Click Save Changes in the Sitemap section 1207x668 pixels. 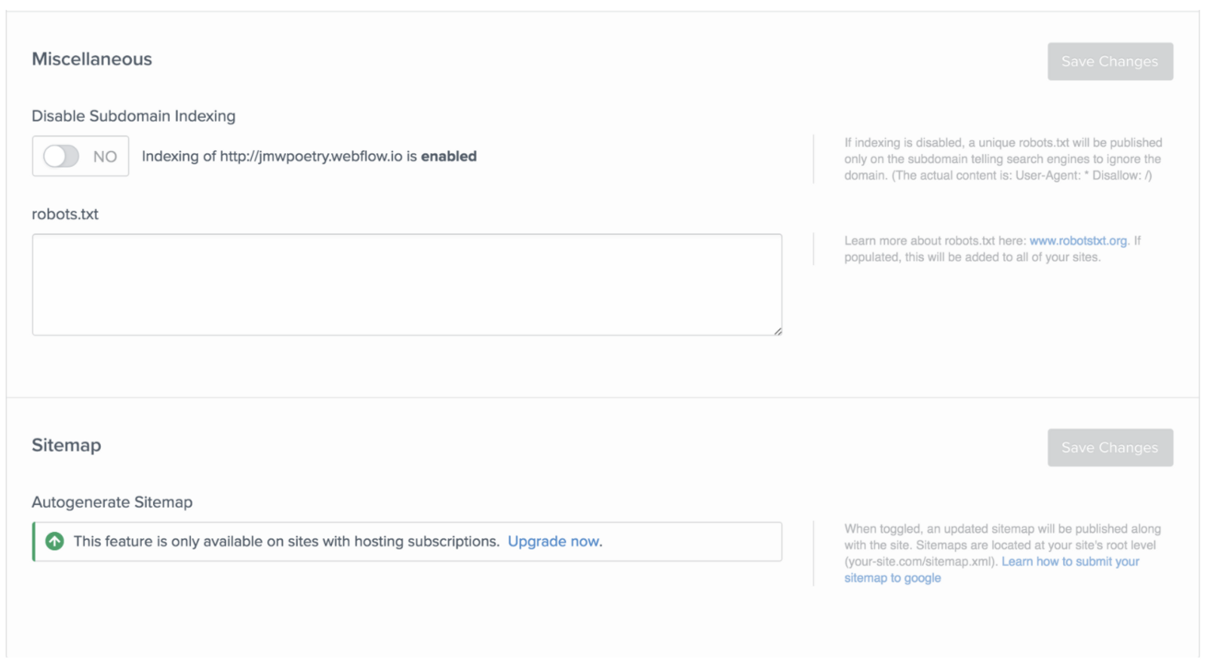click(1109, 447)
